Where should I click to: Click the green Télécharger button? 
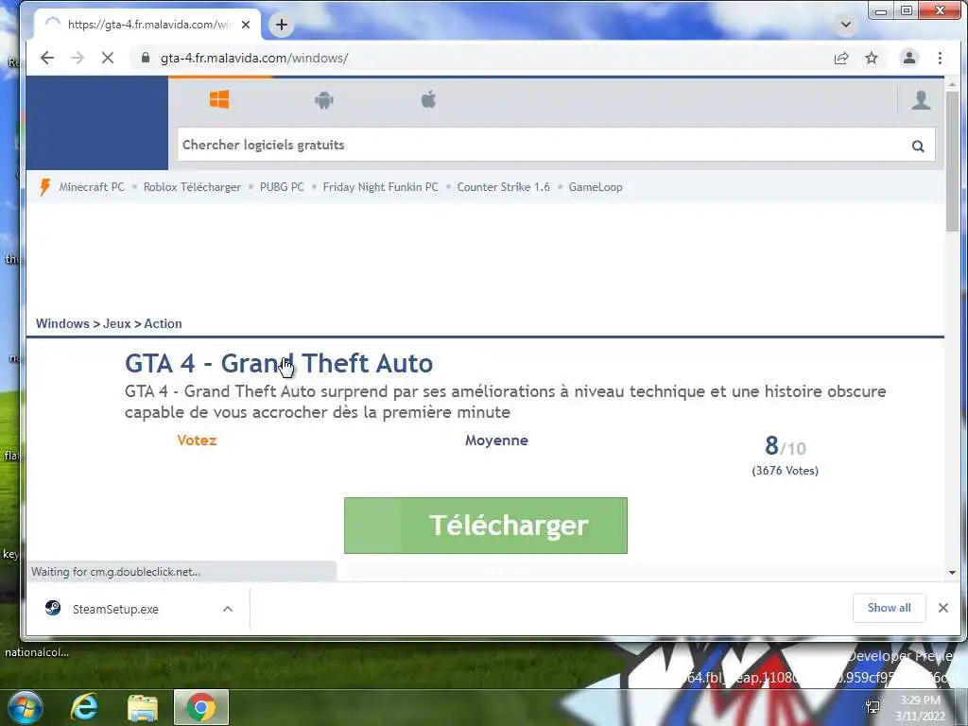point(486,526)
